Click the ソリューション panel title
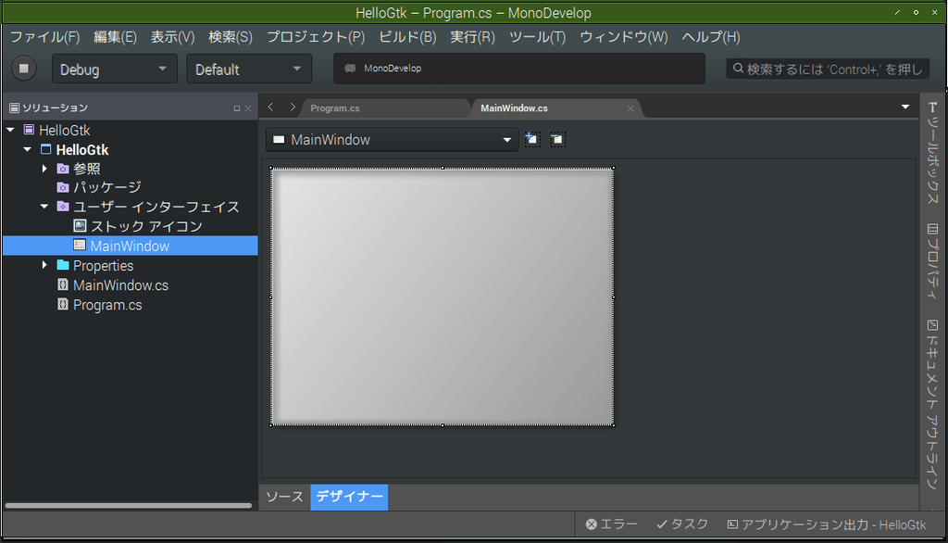Image resolution: width=948 pixels, height=543 pixels. pos(55,107)
